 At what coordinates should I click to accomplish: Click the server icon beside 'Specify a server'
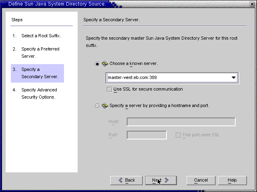[105, 105]
